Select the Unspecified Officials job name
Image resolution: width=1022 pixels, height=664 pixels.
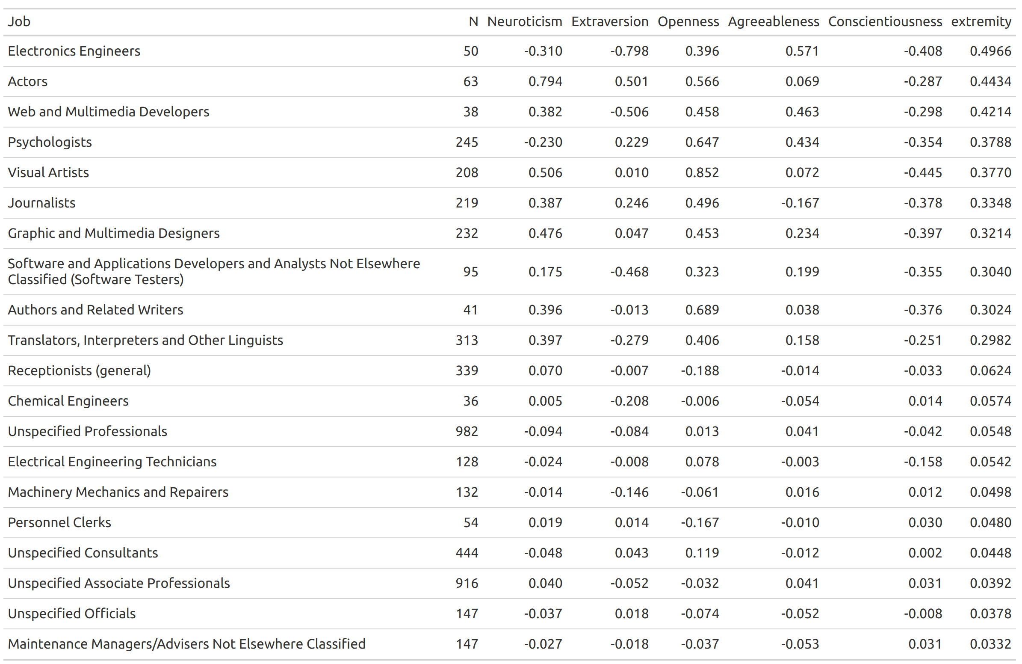pos(72,614)
